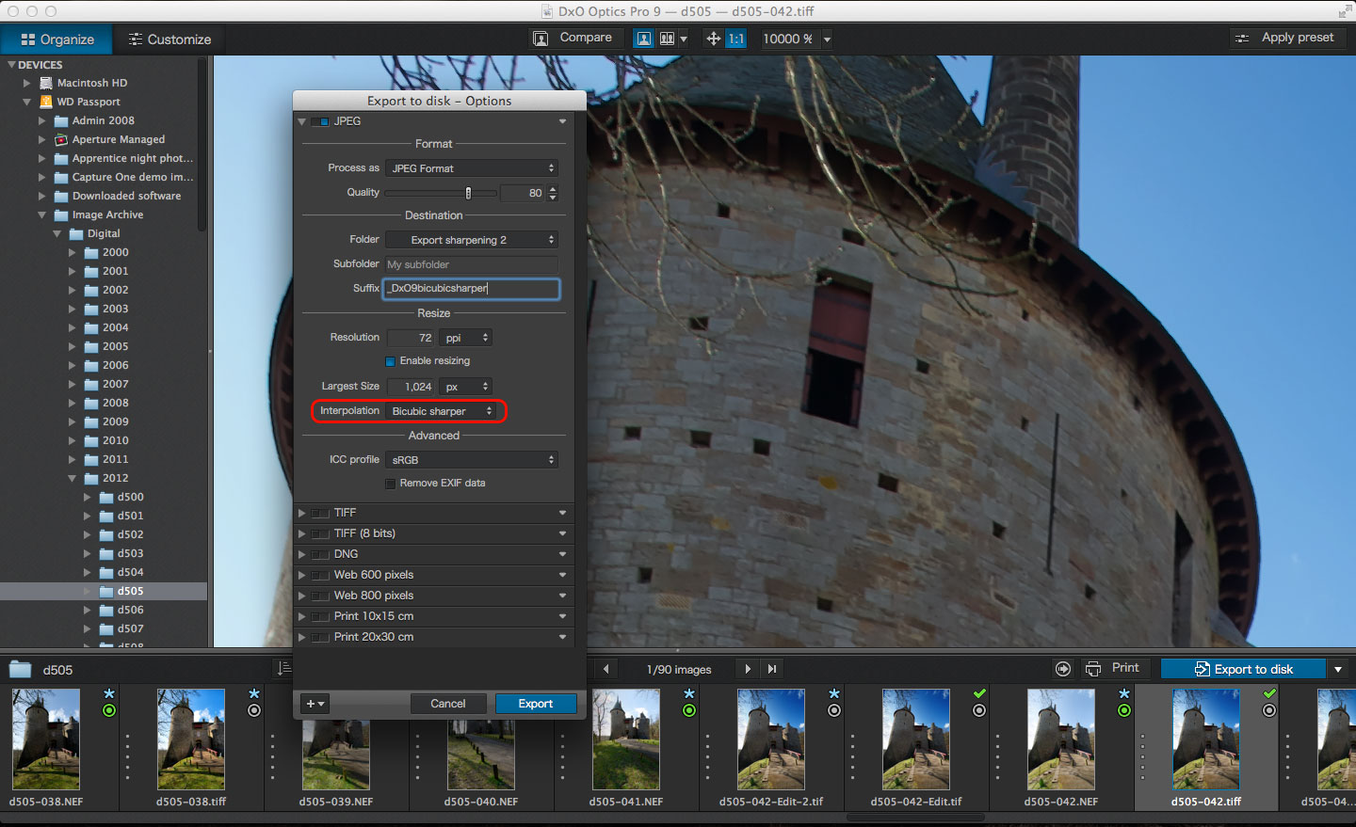
Task: Open the Process as JPEG Format dropdown
Action: [472, 168]
